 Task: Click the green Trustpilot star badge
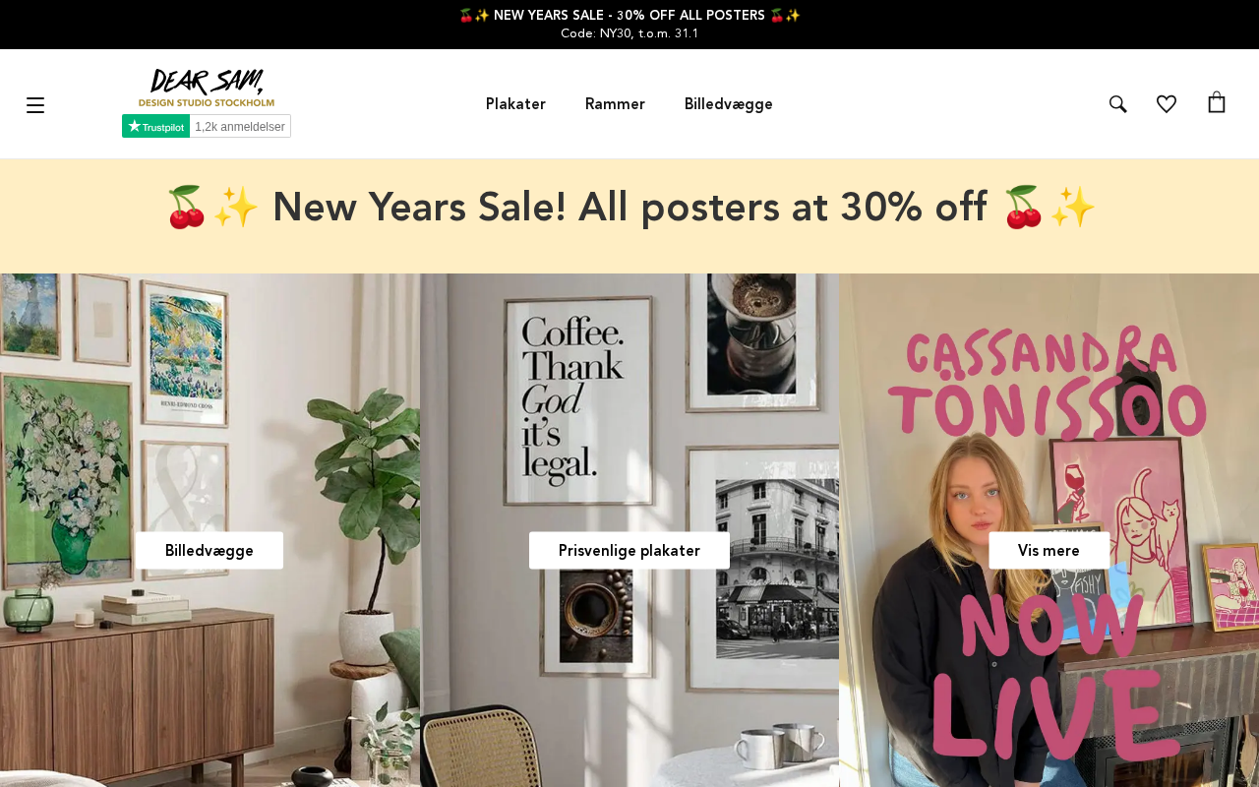click(x=155, y=126)
